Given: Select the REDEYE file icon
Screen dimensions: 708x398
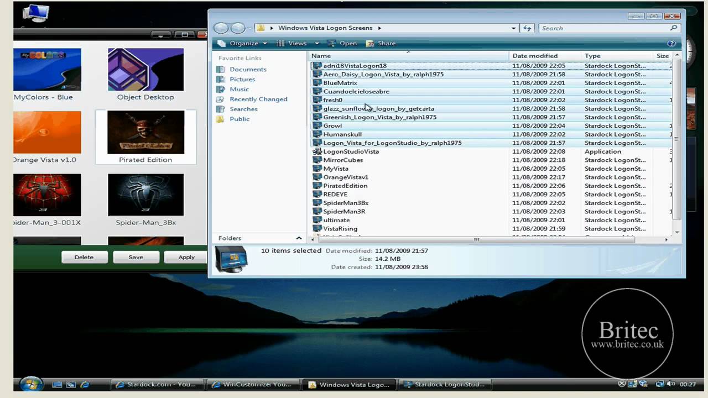Looking at the screenshot, I should (317, 194).
